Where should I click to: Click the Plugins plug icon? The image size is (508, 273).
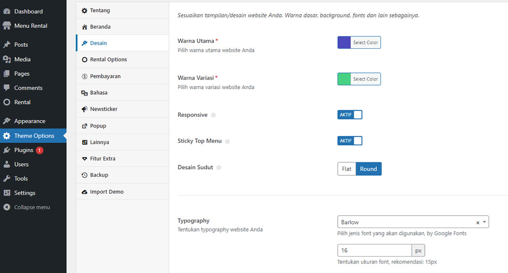tap(7, 150)
